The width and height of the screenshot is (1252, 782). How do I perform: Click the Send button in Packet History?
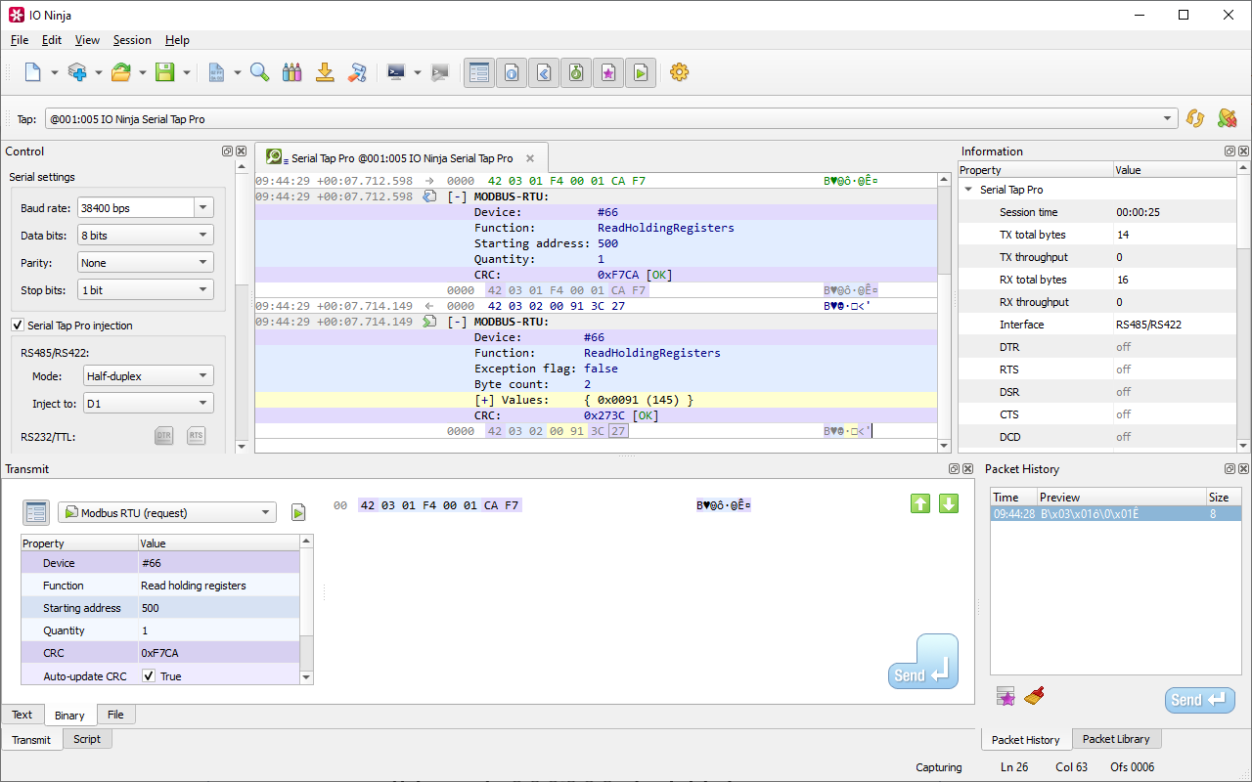pyautogui.click(x=1200, y=700)
